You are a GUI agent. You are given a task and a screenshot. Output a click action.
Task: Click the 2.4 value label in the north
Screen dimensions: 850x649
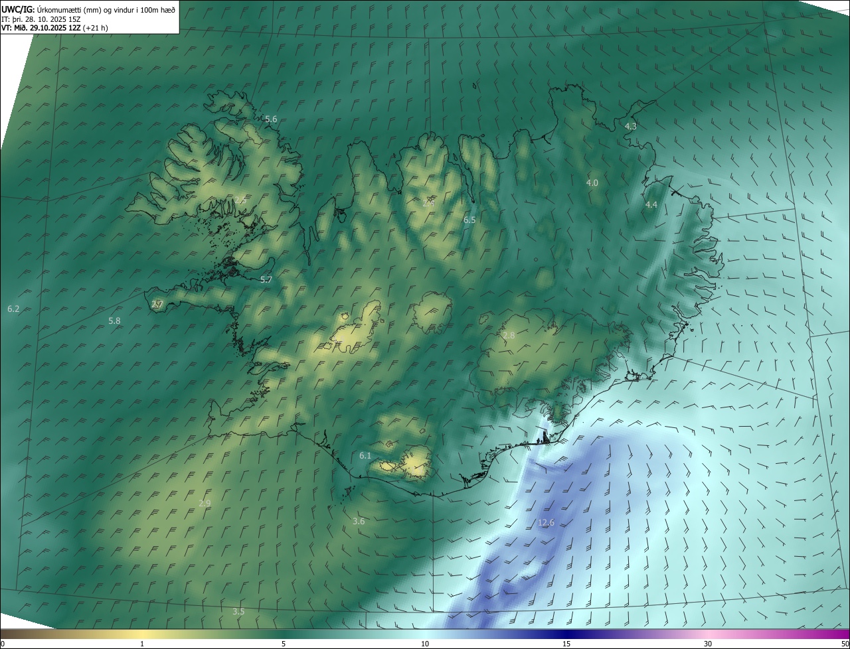click(428, 203)
